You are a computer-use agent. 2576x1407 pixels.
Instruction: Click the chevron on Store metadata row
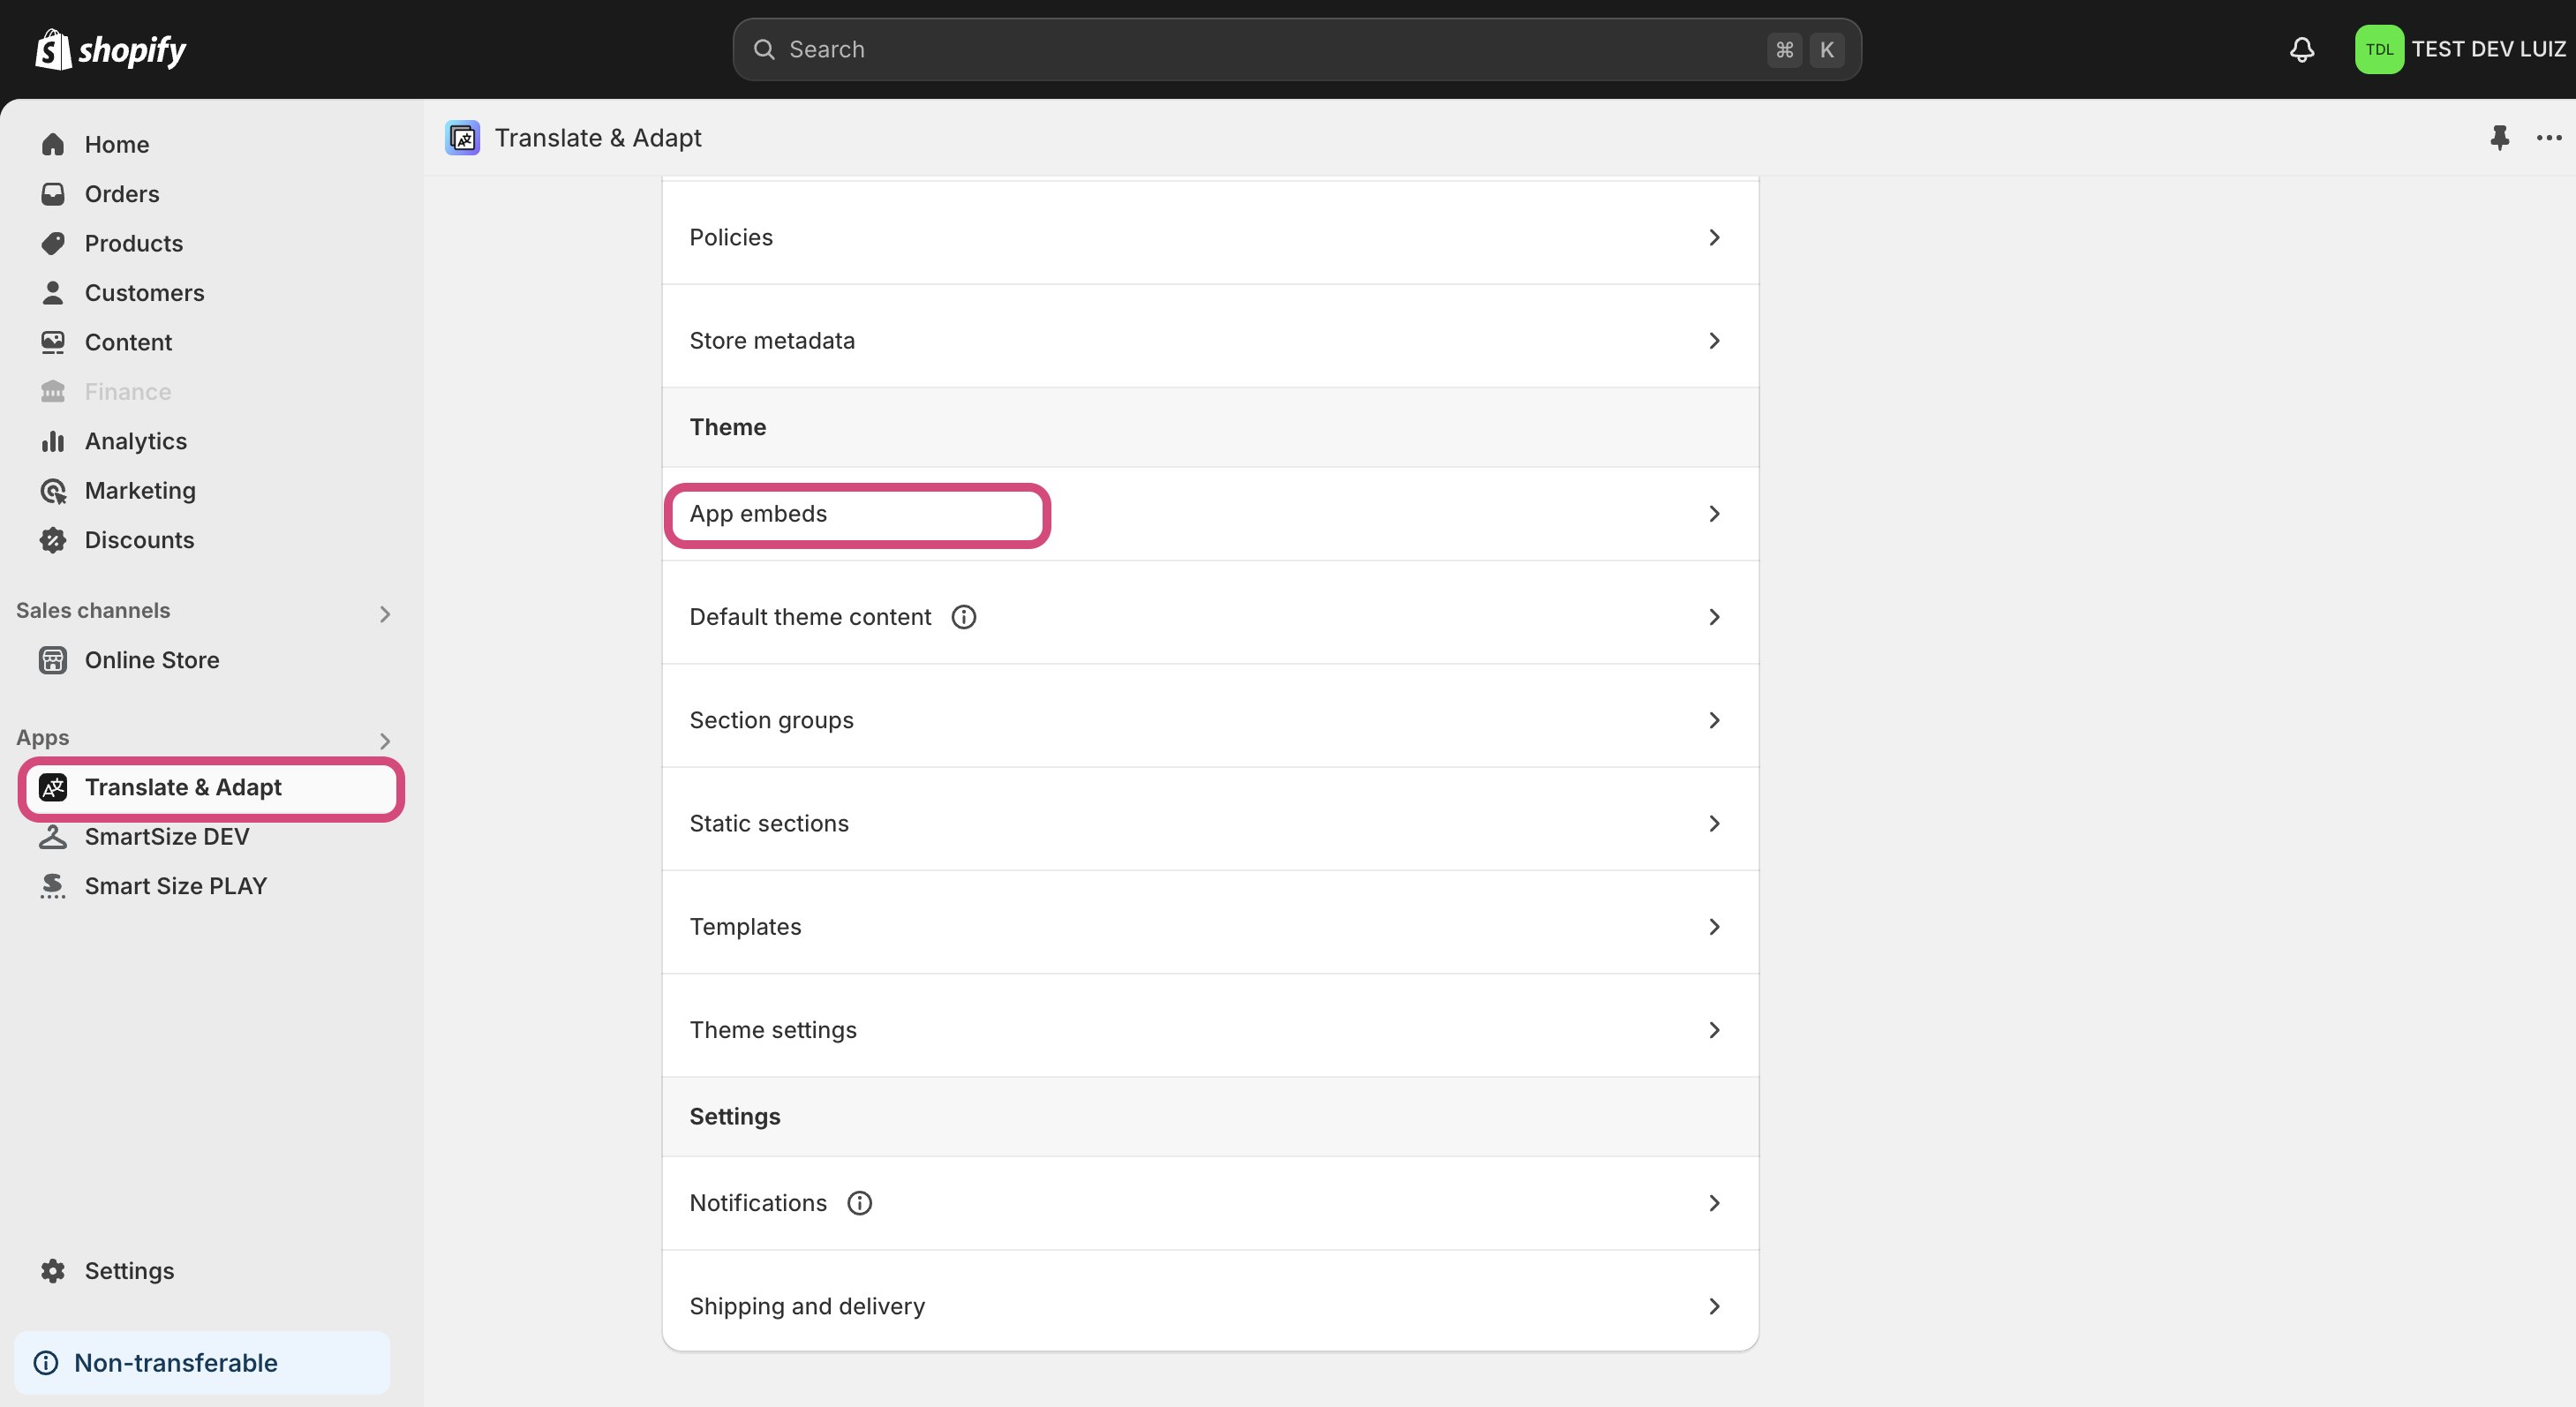(x=1714, y=341)
